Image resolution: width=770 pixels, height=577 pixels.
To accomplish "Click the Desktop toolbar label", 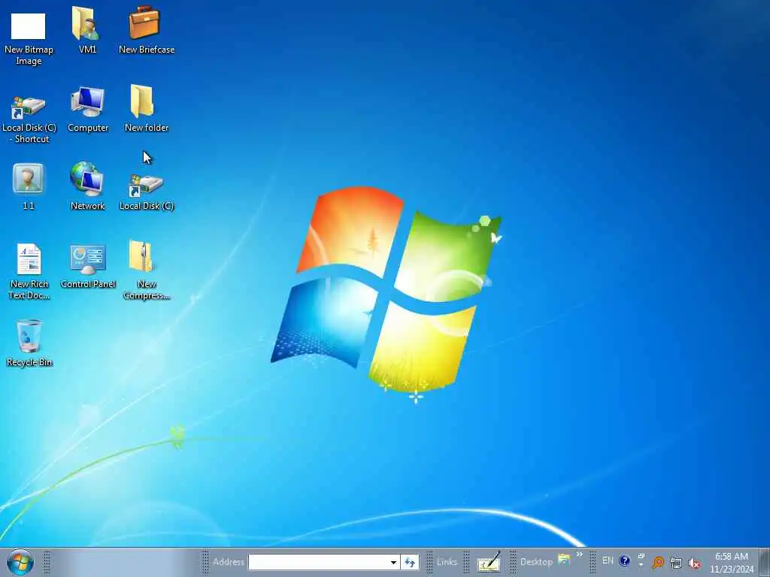I will 536,562.
